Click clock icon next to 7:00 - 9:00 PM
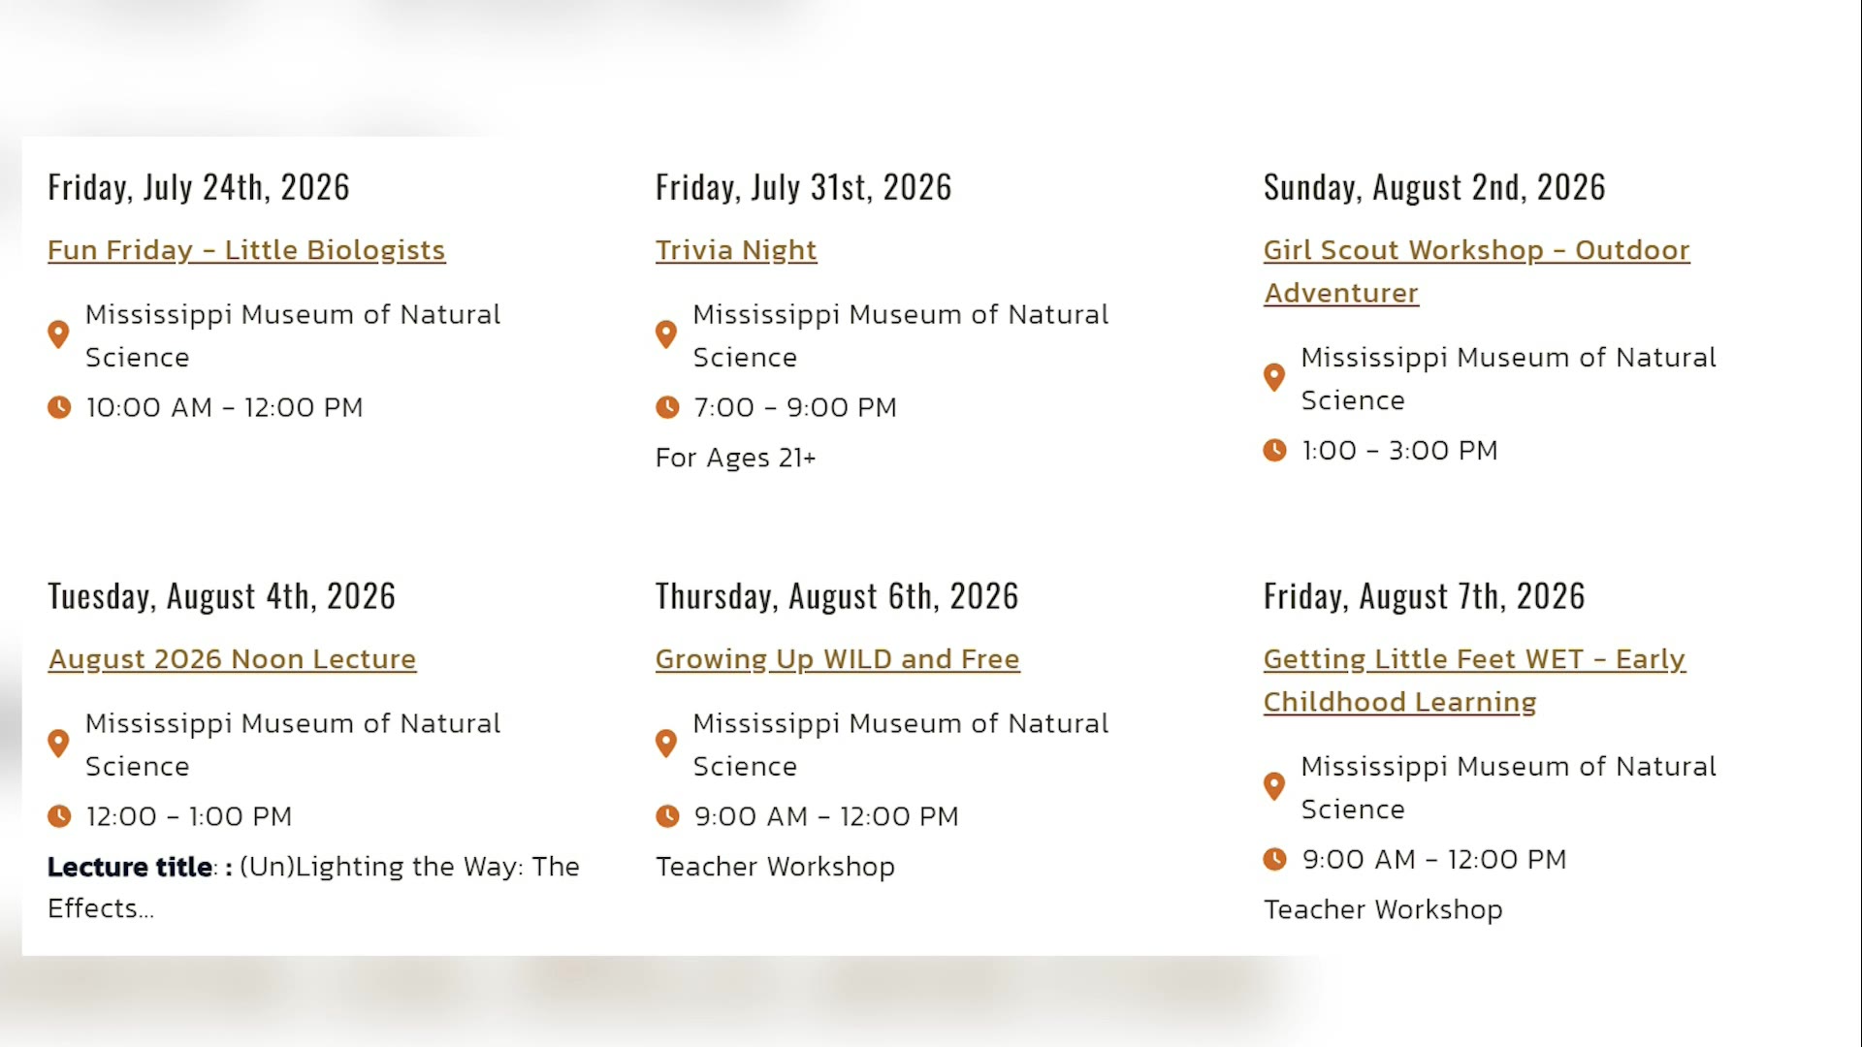The image size is (1862, 1047). point(667,407)
